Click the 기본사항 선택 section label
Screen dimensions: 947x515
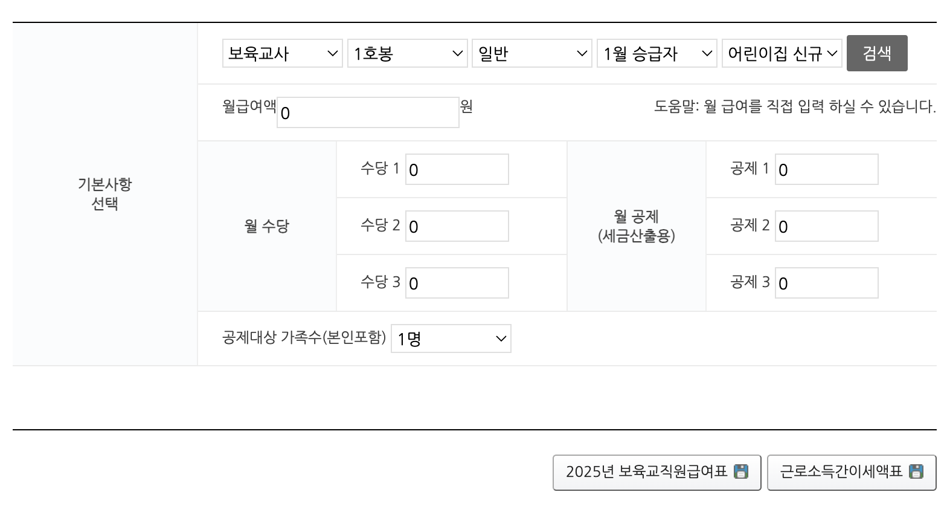[106, 194]
